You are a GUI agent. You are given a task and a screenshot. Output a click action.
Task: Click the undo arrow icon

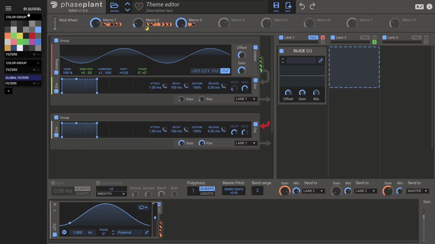click(302, 6)
